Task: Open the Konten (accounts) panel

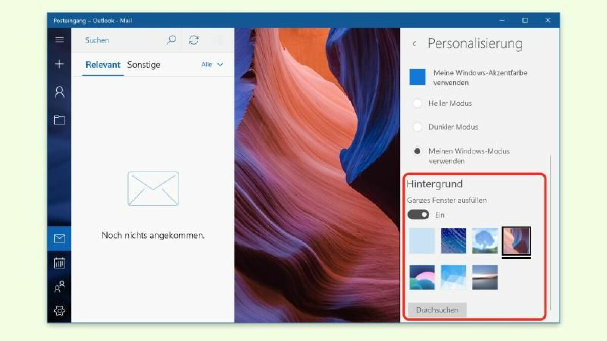Action: point(59,92)
